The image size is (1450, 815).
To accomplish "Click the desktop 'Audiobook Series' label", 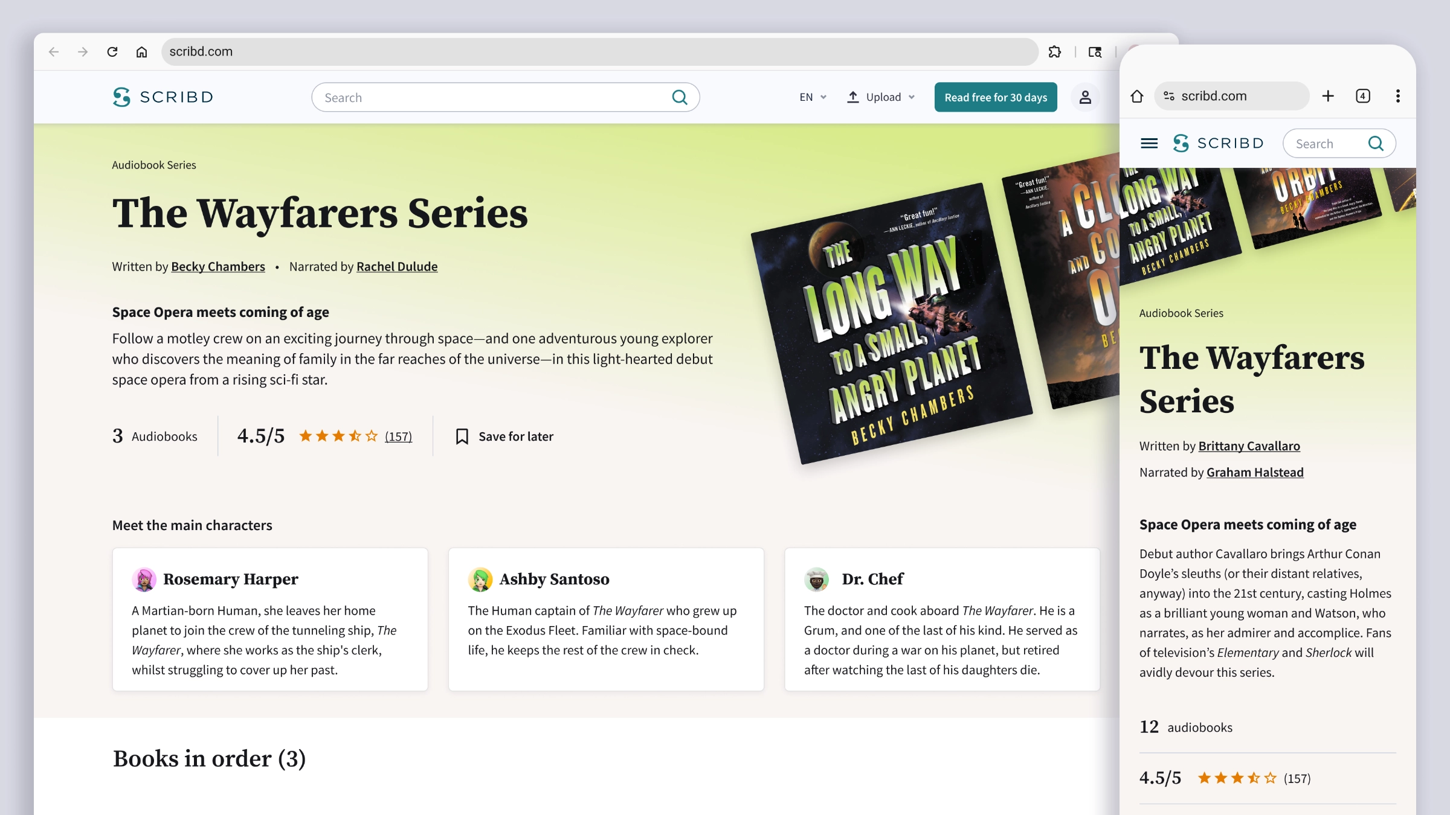I will click(154, 165).
